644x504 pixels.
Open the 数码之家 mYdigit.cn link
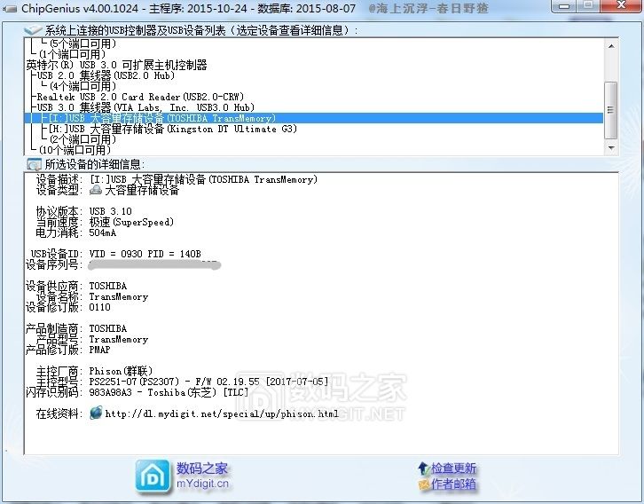coord(202,476)
